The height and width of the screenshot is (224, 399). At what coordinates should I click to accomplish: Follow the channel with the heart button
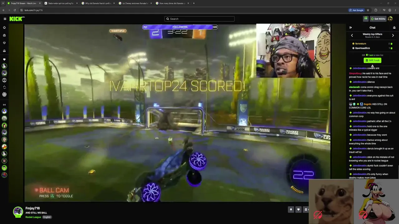pos(298,209)
